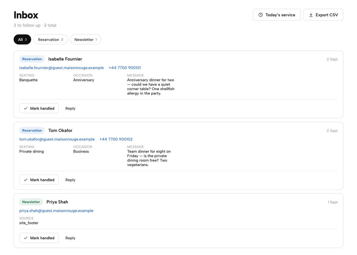Screen dimensions: 357x255
Task: Filter by the Reservation tab
Action: [x=50, y=39]
